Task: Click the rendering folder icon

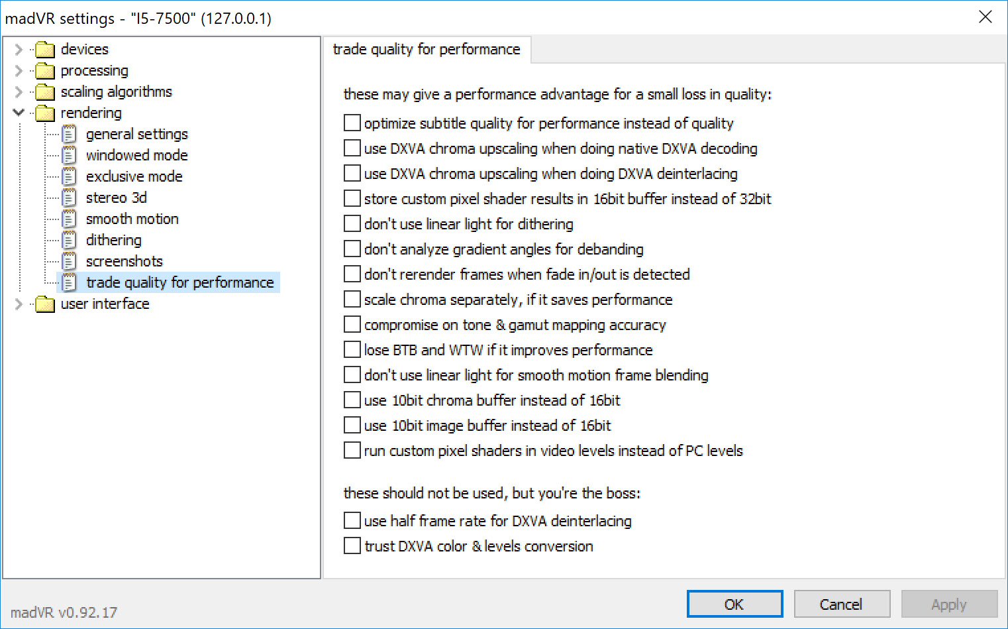Action: point(45,113)
